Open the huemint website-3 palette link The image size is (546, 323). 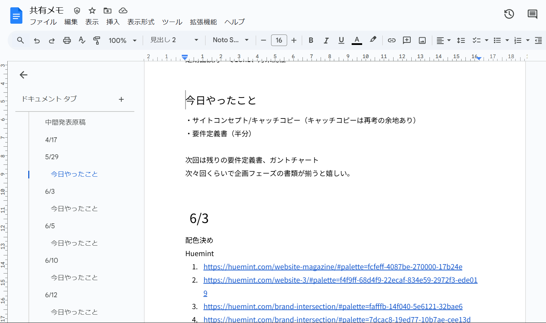point(341,280)
